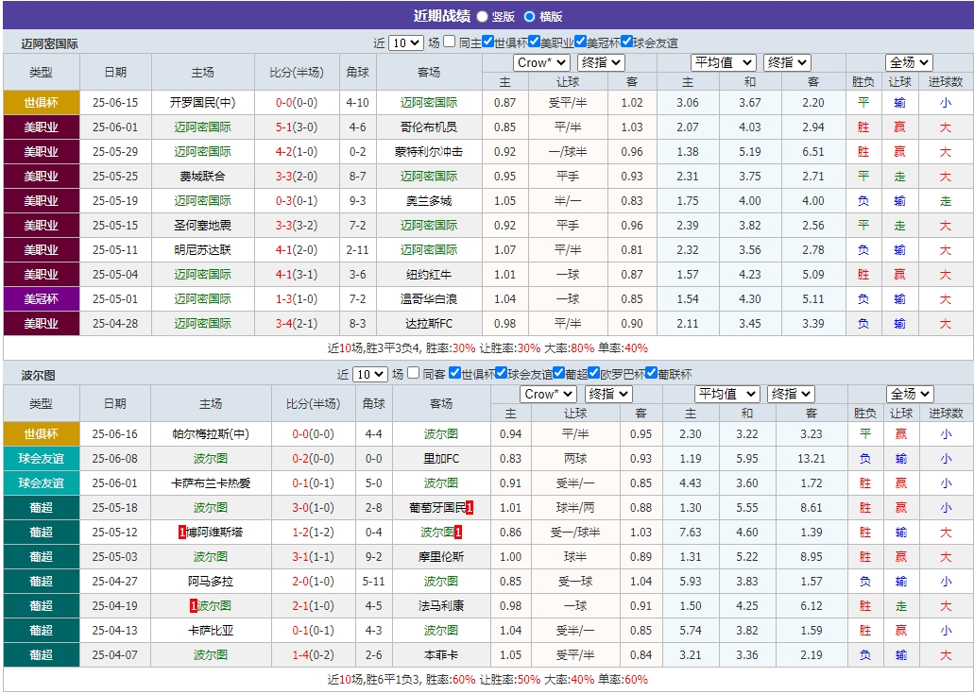
Task: Enable the 同主 (same home) checkbox
Action: 449,42
